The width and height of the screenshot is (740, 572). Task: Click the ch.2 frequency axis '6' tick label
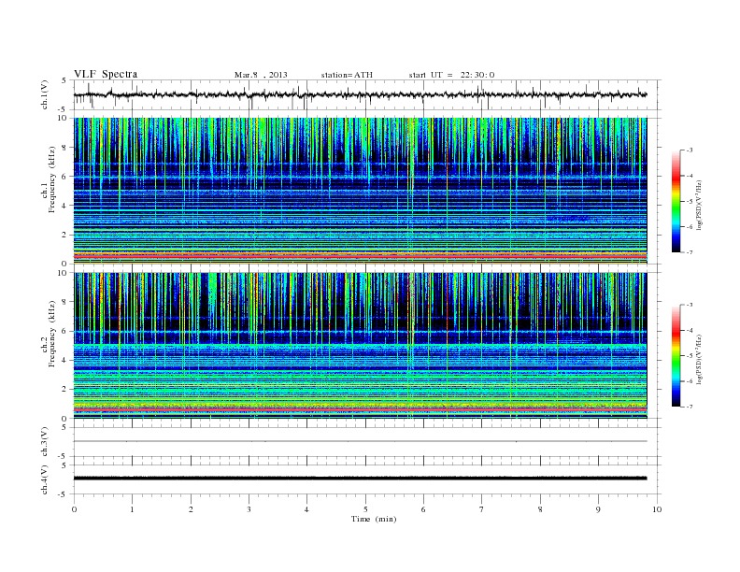[64, 331]
